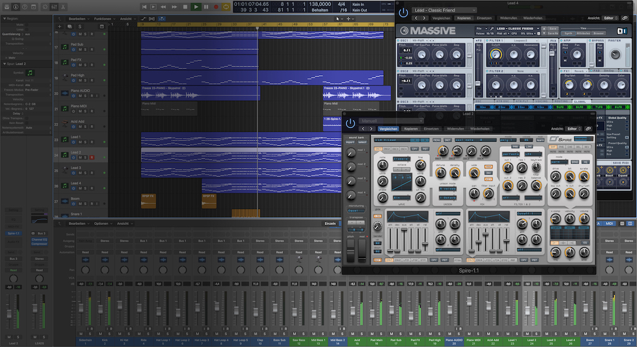
Task: Mute the Pad FX track
Action: (x=80, y=65)
